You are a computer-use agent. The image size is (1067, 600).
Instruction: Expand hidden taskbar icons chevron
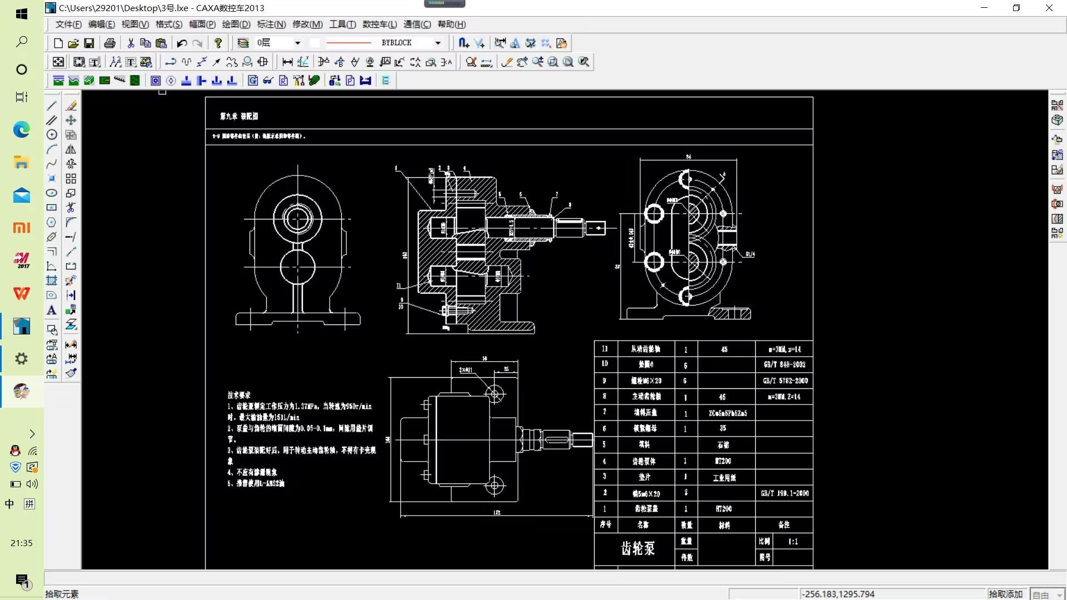(x=32, y=433)
